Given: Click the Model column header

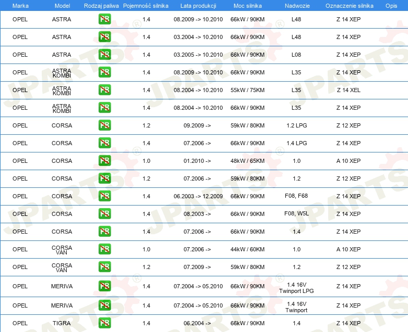Looking at the screenshot, I should (x=62, y=6).
